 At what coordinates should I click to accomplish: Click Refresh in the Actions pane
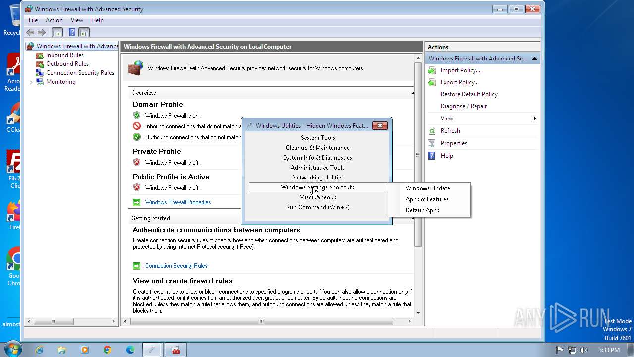pos(450,131)
